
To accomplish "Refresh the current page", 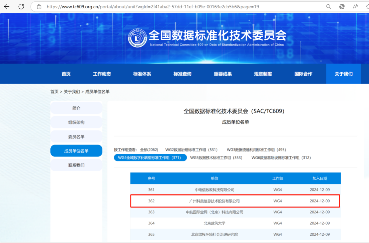I will click(x=21, y=6).
